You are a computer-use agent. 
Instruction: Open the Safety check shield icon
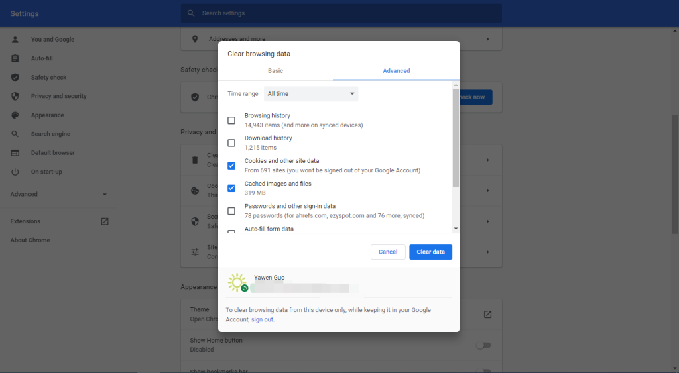pos(15,78)
